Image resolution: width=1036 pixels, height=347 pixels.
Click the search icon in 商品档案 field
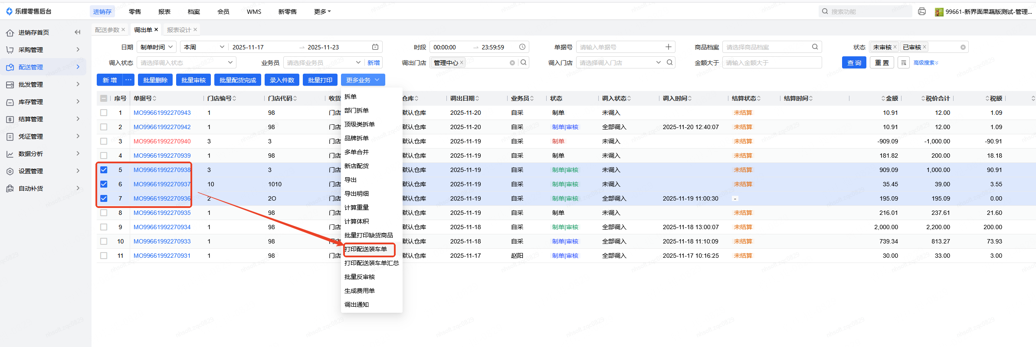pyautogui.click(x=815, y=47)
